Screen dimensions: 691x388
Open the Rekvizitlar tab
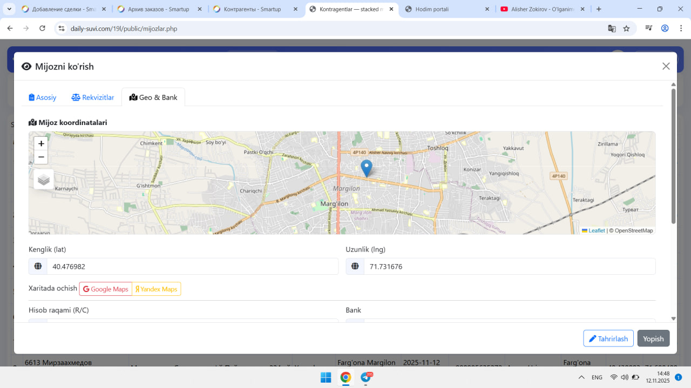(93, 98)
